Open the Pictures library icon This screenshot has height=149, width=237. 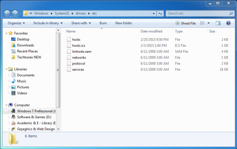(x=14, y=87)
